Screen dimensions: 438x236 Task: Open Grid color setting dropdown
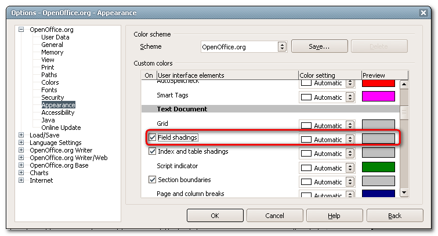350,126
